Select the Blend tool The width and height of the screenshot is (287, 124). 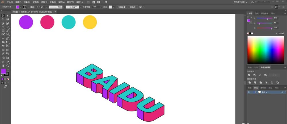click(8, 53)
